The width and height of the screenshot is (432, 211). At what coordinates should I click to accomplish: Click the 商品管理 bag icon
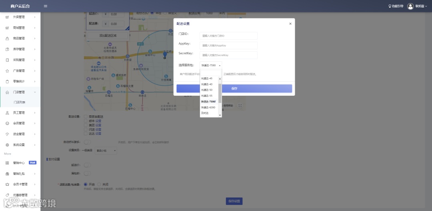(7, 38)
